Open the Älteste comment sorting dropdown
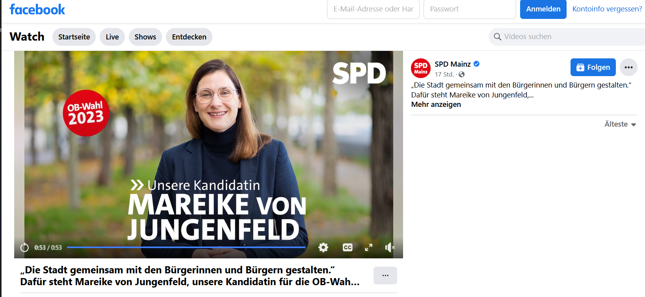This screenshot has height=297, width=645. [x=620, y=124]
